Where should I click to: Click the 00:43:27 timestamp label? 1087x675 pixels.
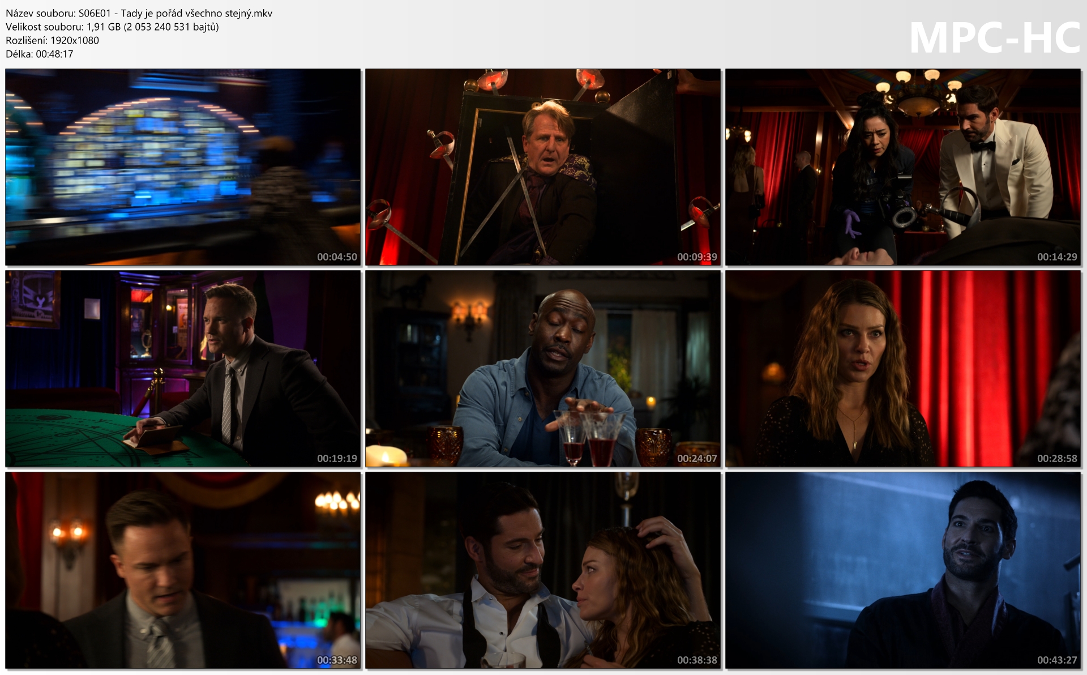1057,660
